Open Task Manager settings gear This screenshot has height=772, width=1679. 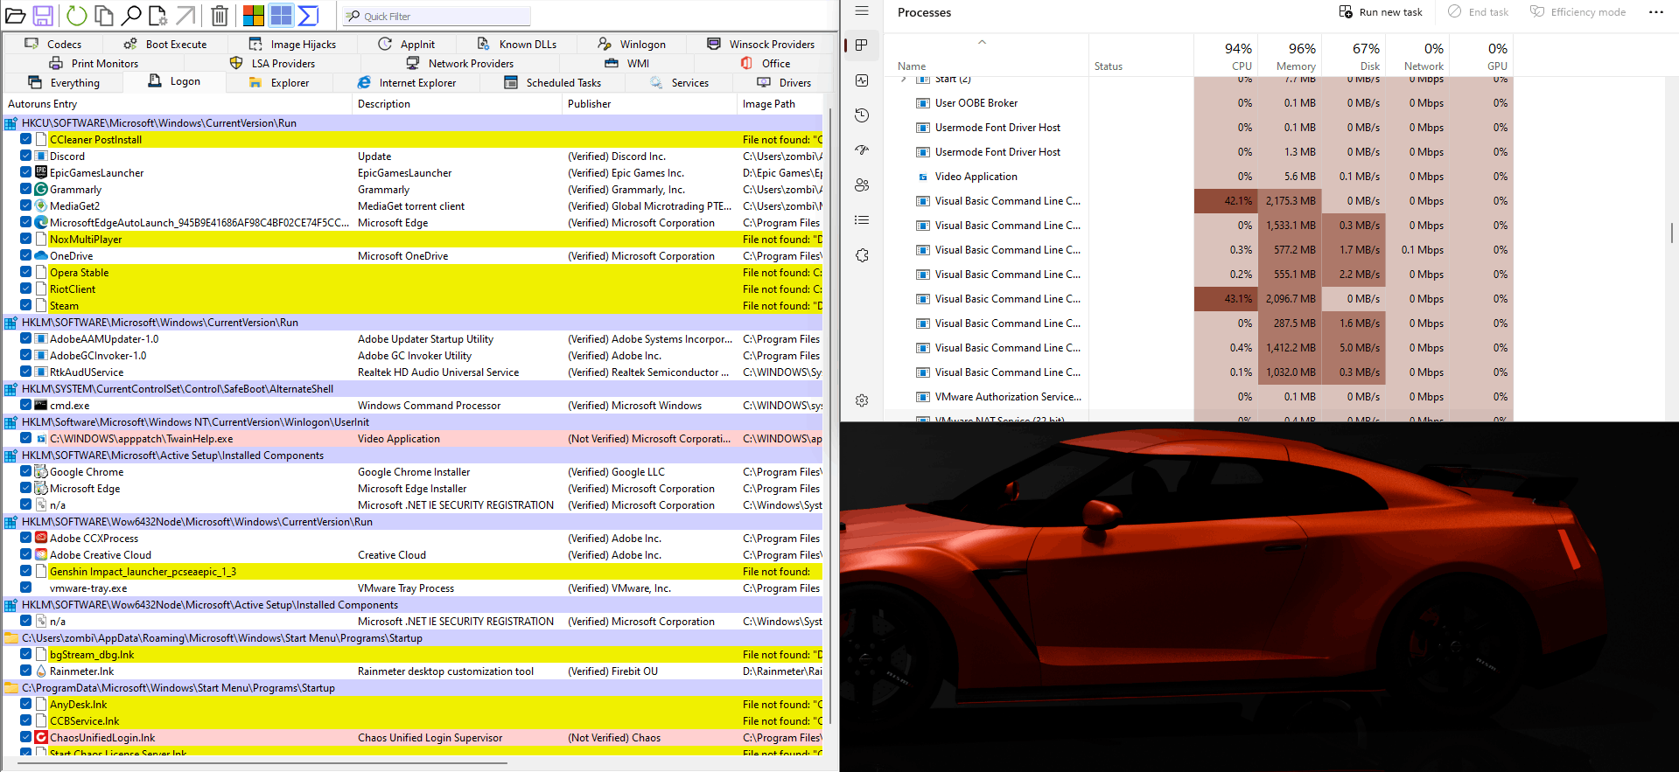[x=862, y=400]
